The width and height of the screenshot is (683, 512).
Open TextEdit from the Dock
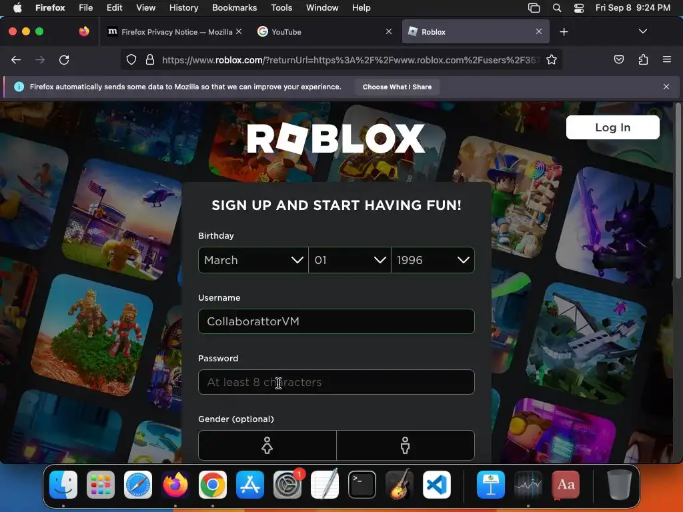[325, 485]
